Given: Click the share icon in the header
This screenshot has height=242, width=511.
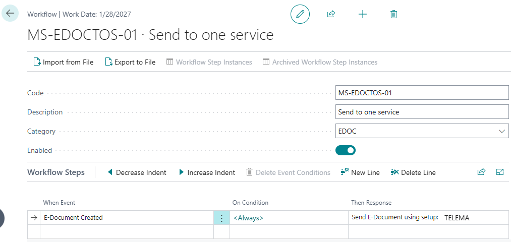Looking at the screenshot, I should [x=331, y=14].
